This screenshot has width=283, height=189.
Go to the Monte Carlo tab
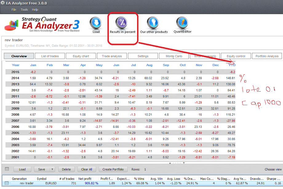(174, 56)
